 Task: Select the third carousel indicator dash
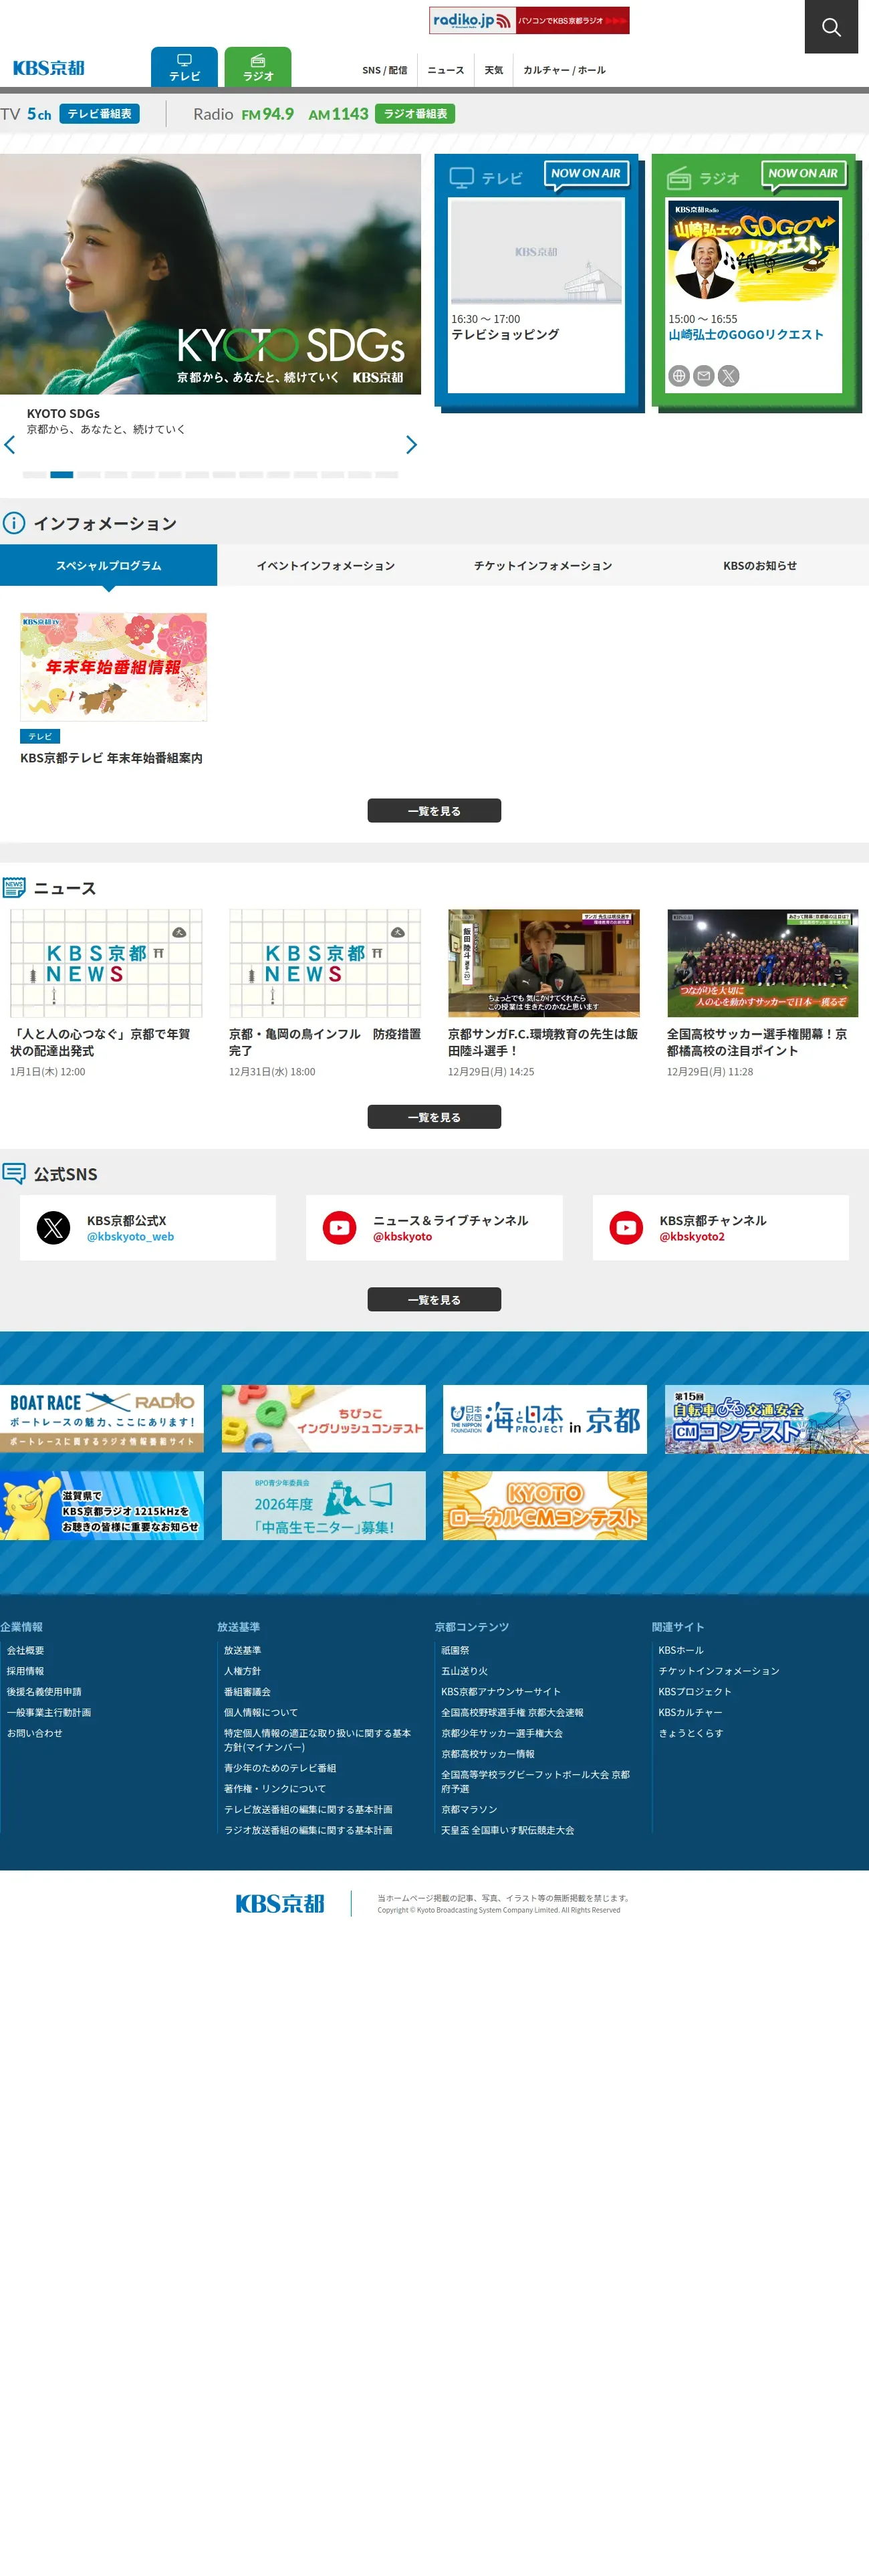tap(89, 475)
